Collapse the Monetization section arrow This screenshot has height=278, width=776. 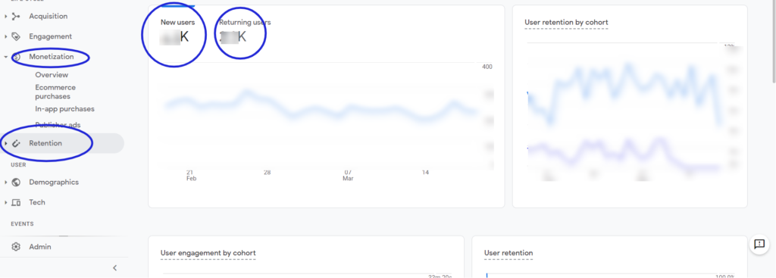(6, 57)
